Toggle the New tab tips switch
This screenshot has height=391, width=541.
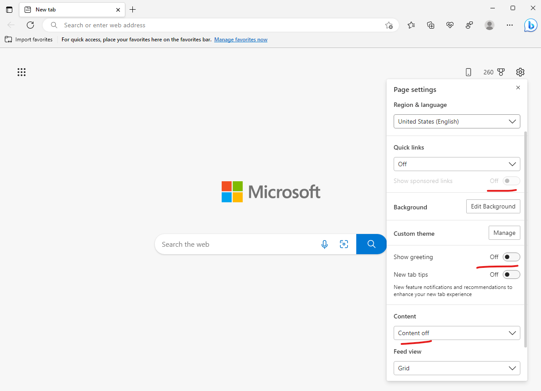512,274
